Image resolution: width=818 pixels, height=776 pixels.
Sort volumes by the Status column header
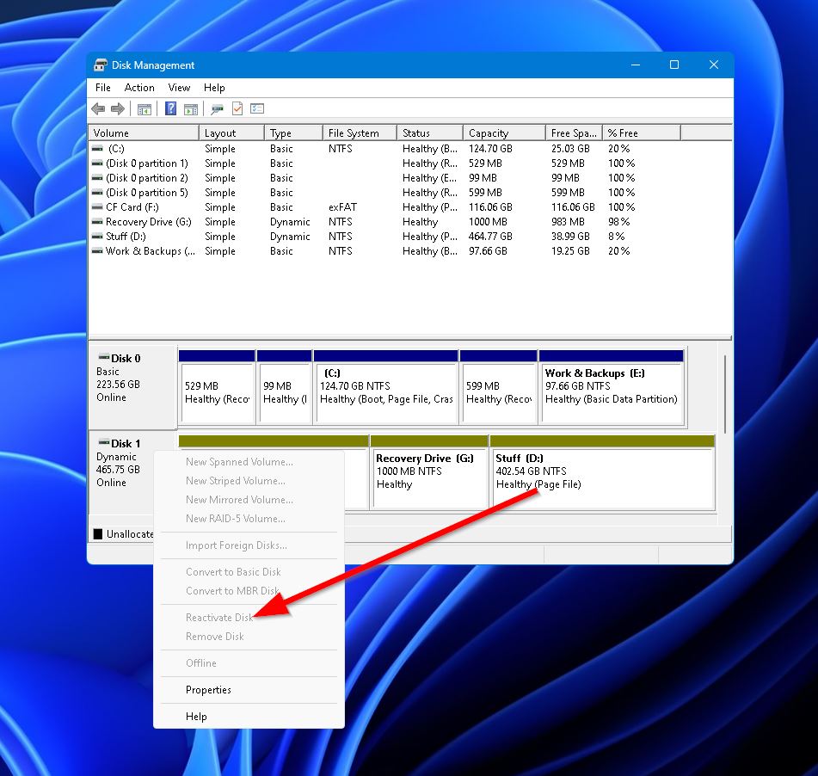[x=417, y=132]
